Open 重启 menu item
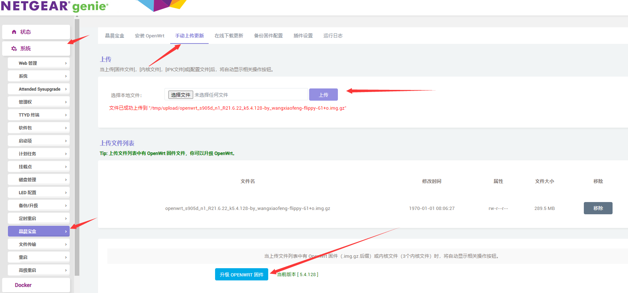The height and width of the screenshot is (293, 628). click(x=39, y=257)
